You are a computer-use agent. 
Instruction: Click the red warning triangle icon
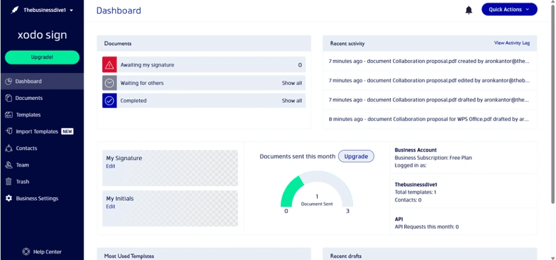click(110, 65)
